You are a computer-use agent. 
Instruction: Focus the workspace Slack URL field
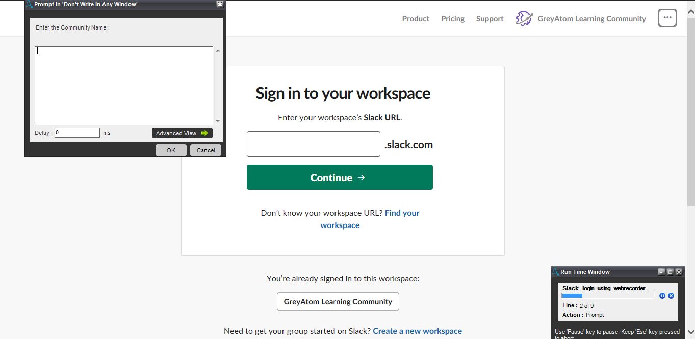tap(314, 144)
